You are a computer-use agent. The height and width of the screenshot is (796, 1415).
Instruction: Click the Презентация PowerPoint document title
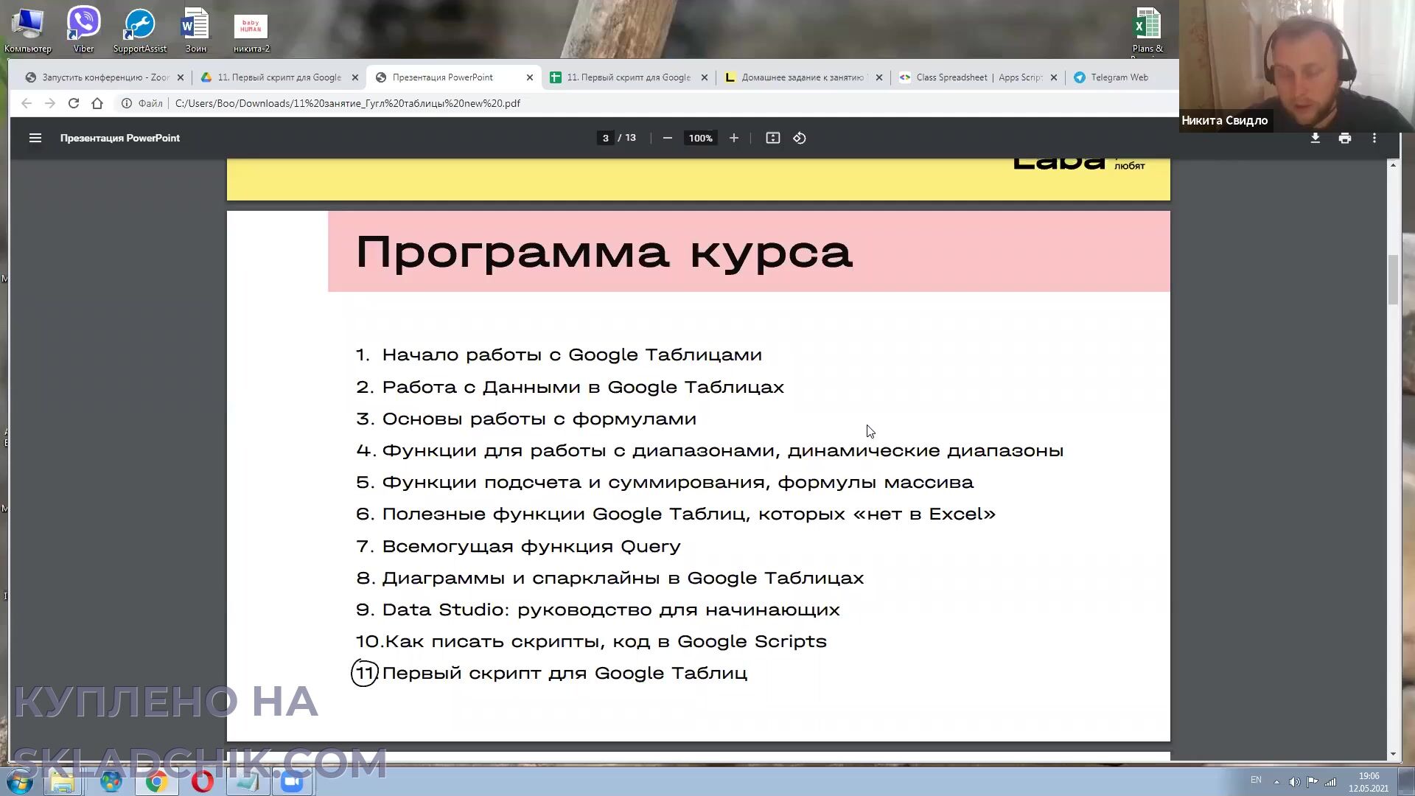click(x=120, y=138)
